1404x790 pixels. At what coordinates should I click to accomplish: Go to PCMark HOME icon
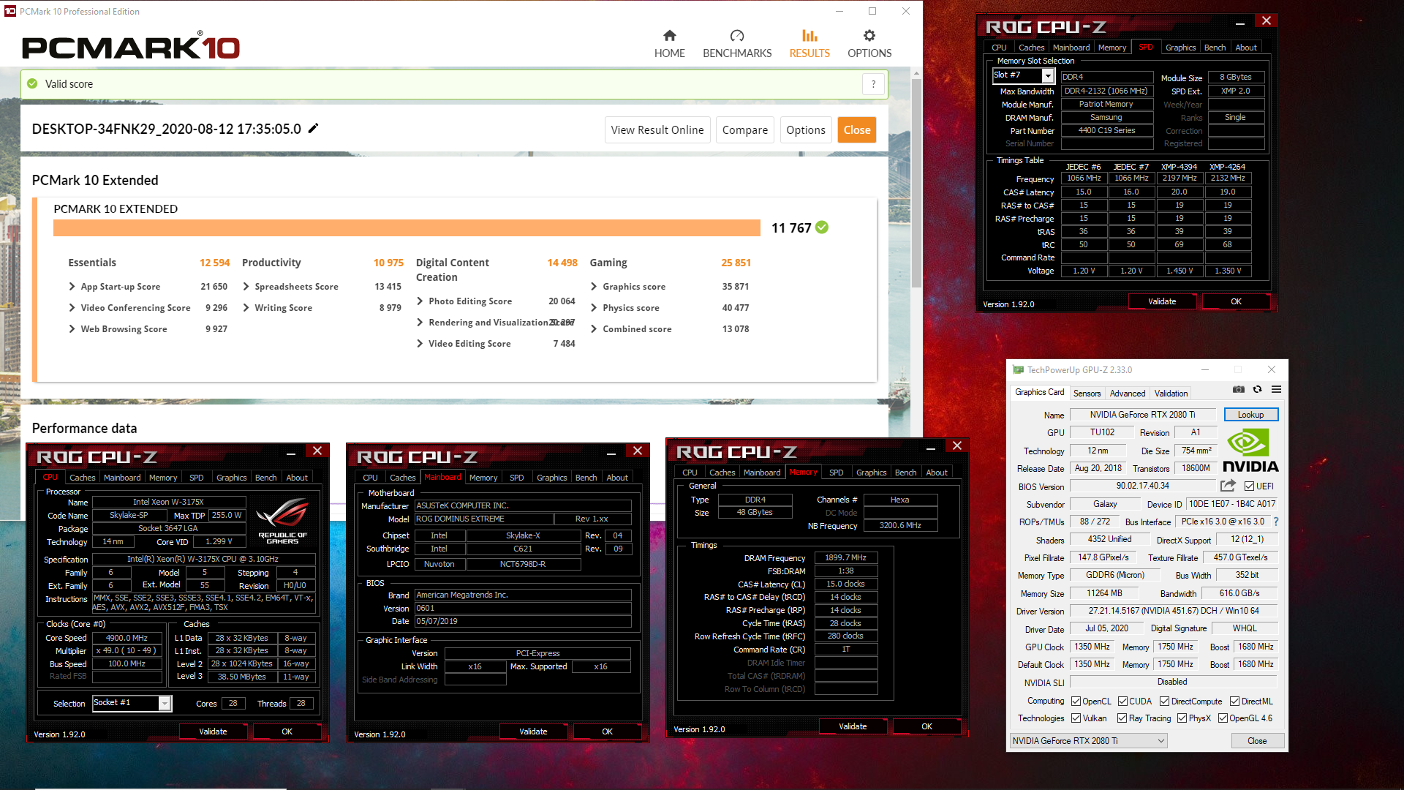coord(669,35)
